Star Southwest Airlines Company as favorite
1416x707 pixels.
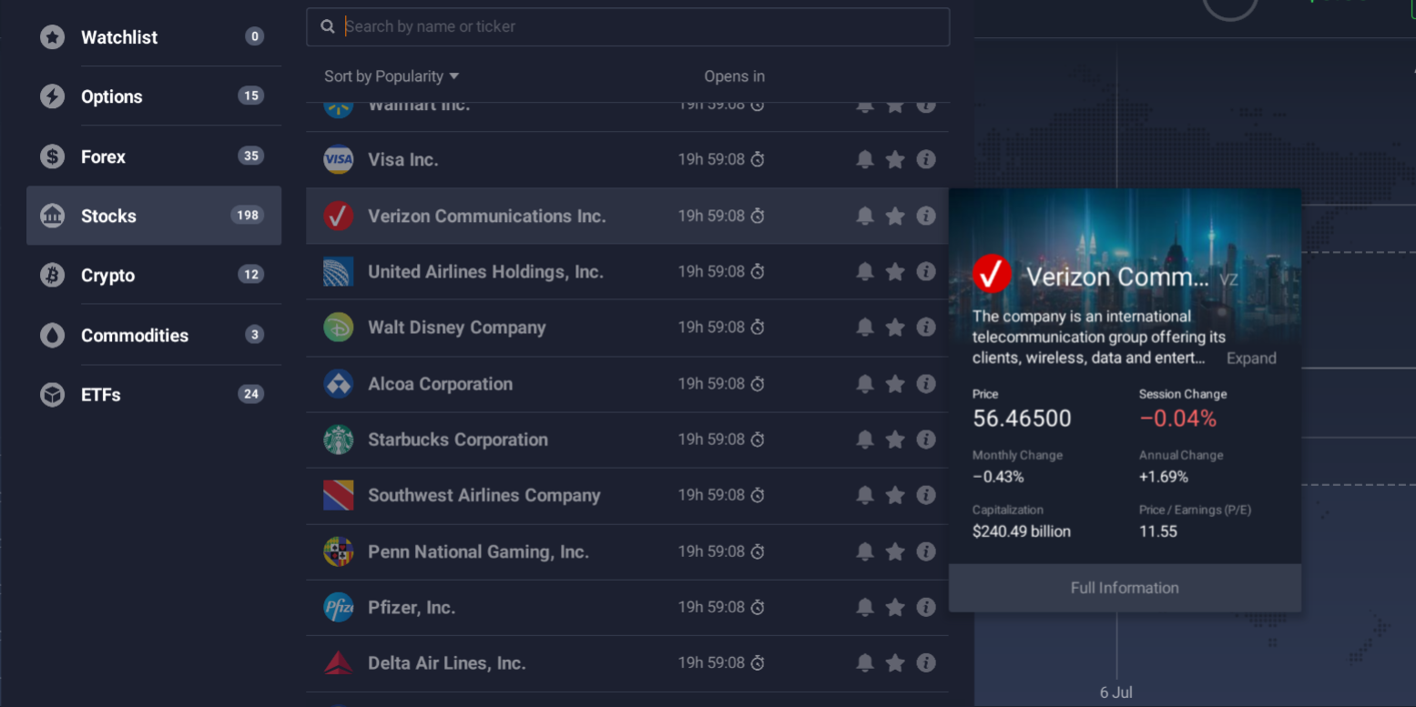coord(895,495)
